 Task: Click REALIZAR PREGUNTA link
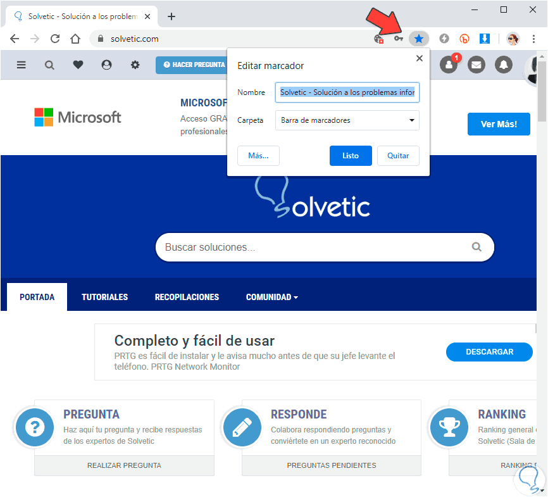(x=124, y=465)
